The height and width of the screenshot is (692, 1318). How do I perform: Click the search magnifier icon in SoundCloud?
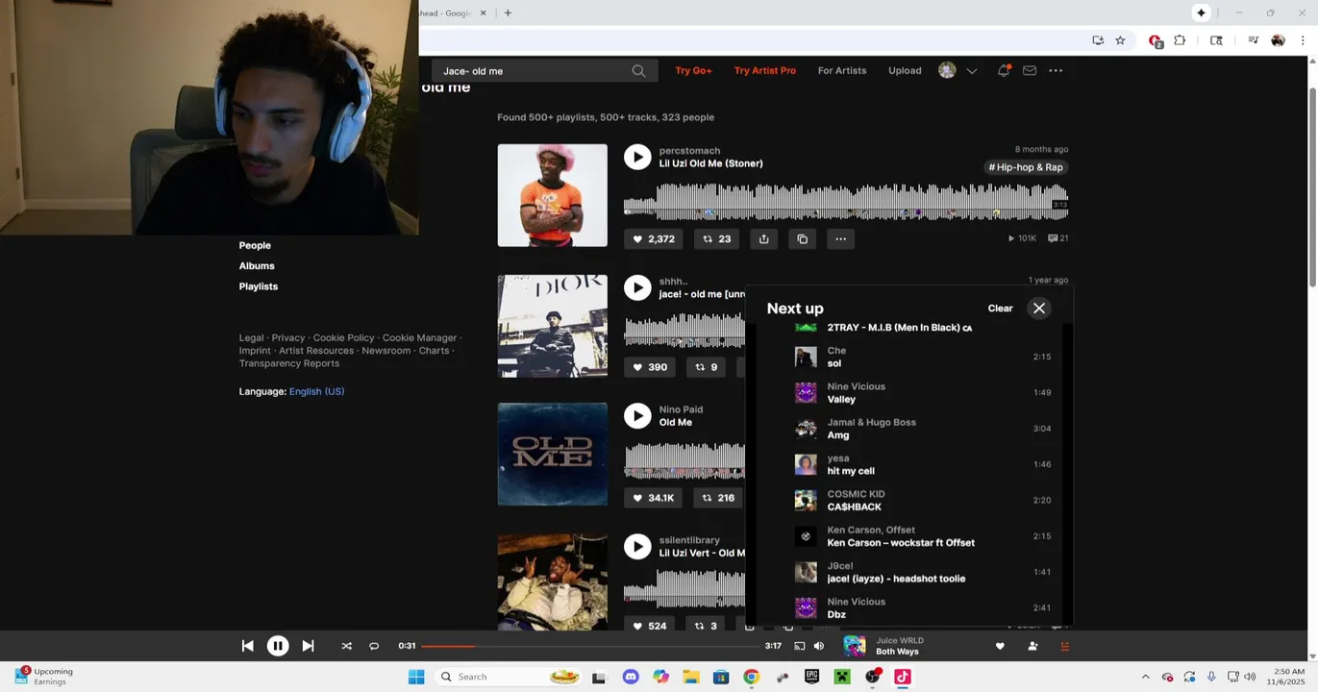point(638,71)
